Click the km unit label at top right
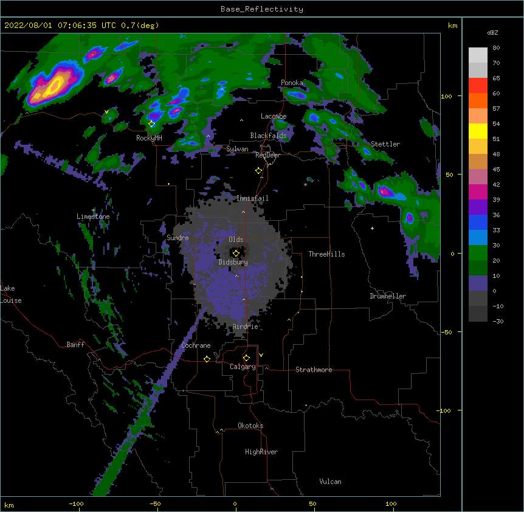The width and height of the screenshot is (524, 512). pos(452,26)
